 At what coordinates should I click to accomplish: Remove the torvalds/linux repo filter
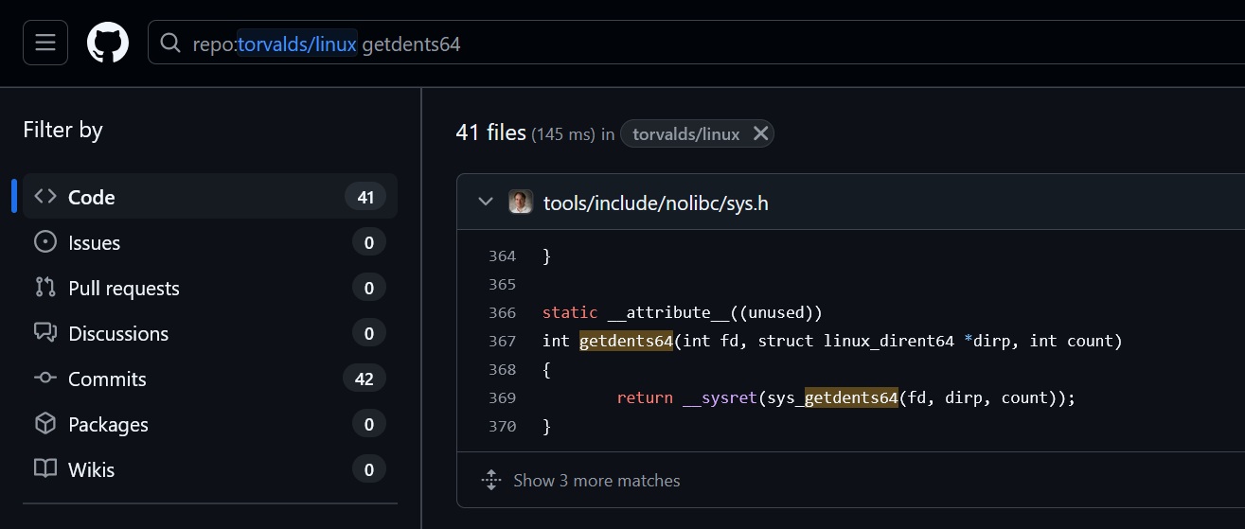[x=760, y=133]
